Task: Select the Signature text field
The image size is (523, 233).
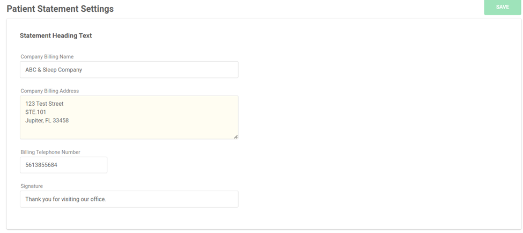Action: click(129, 199)
